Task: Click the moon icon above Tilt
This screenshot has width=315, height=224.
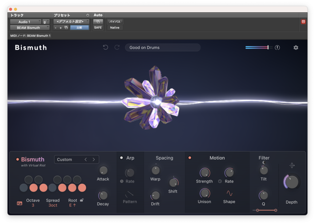Action: (264, 163)
